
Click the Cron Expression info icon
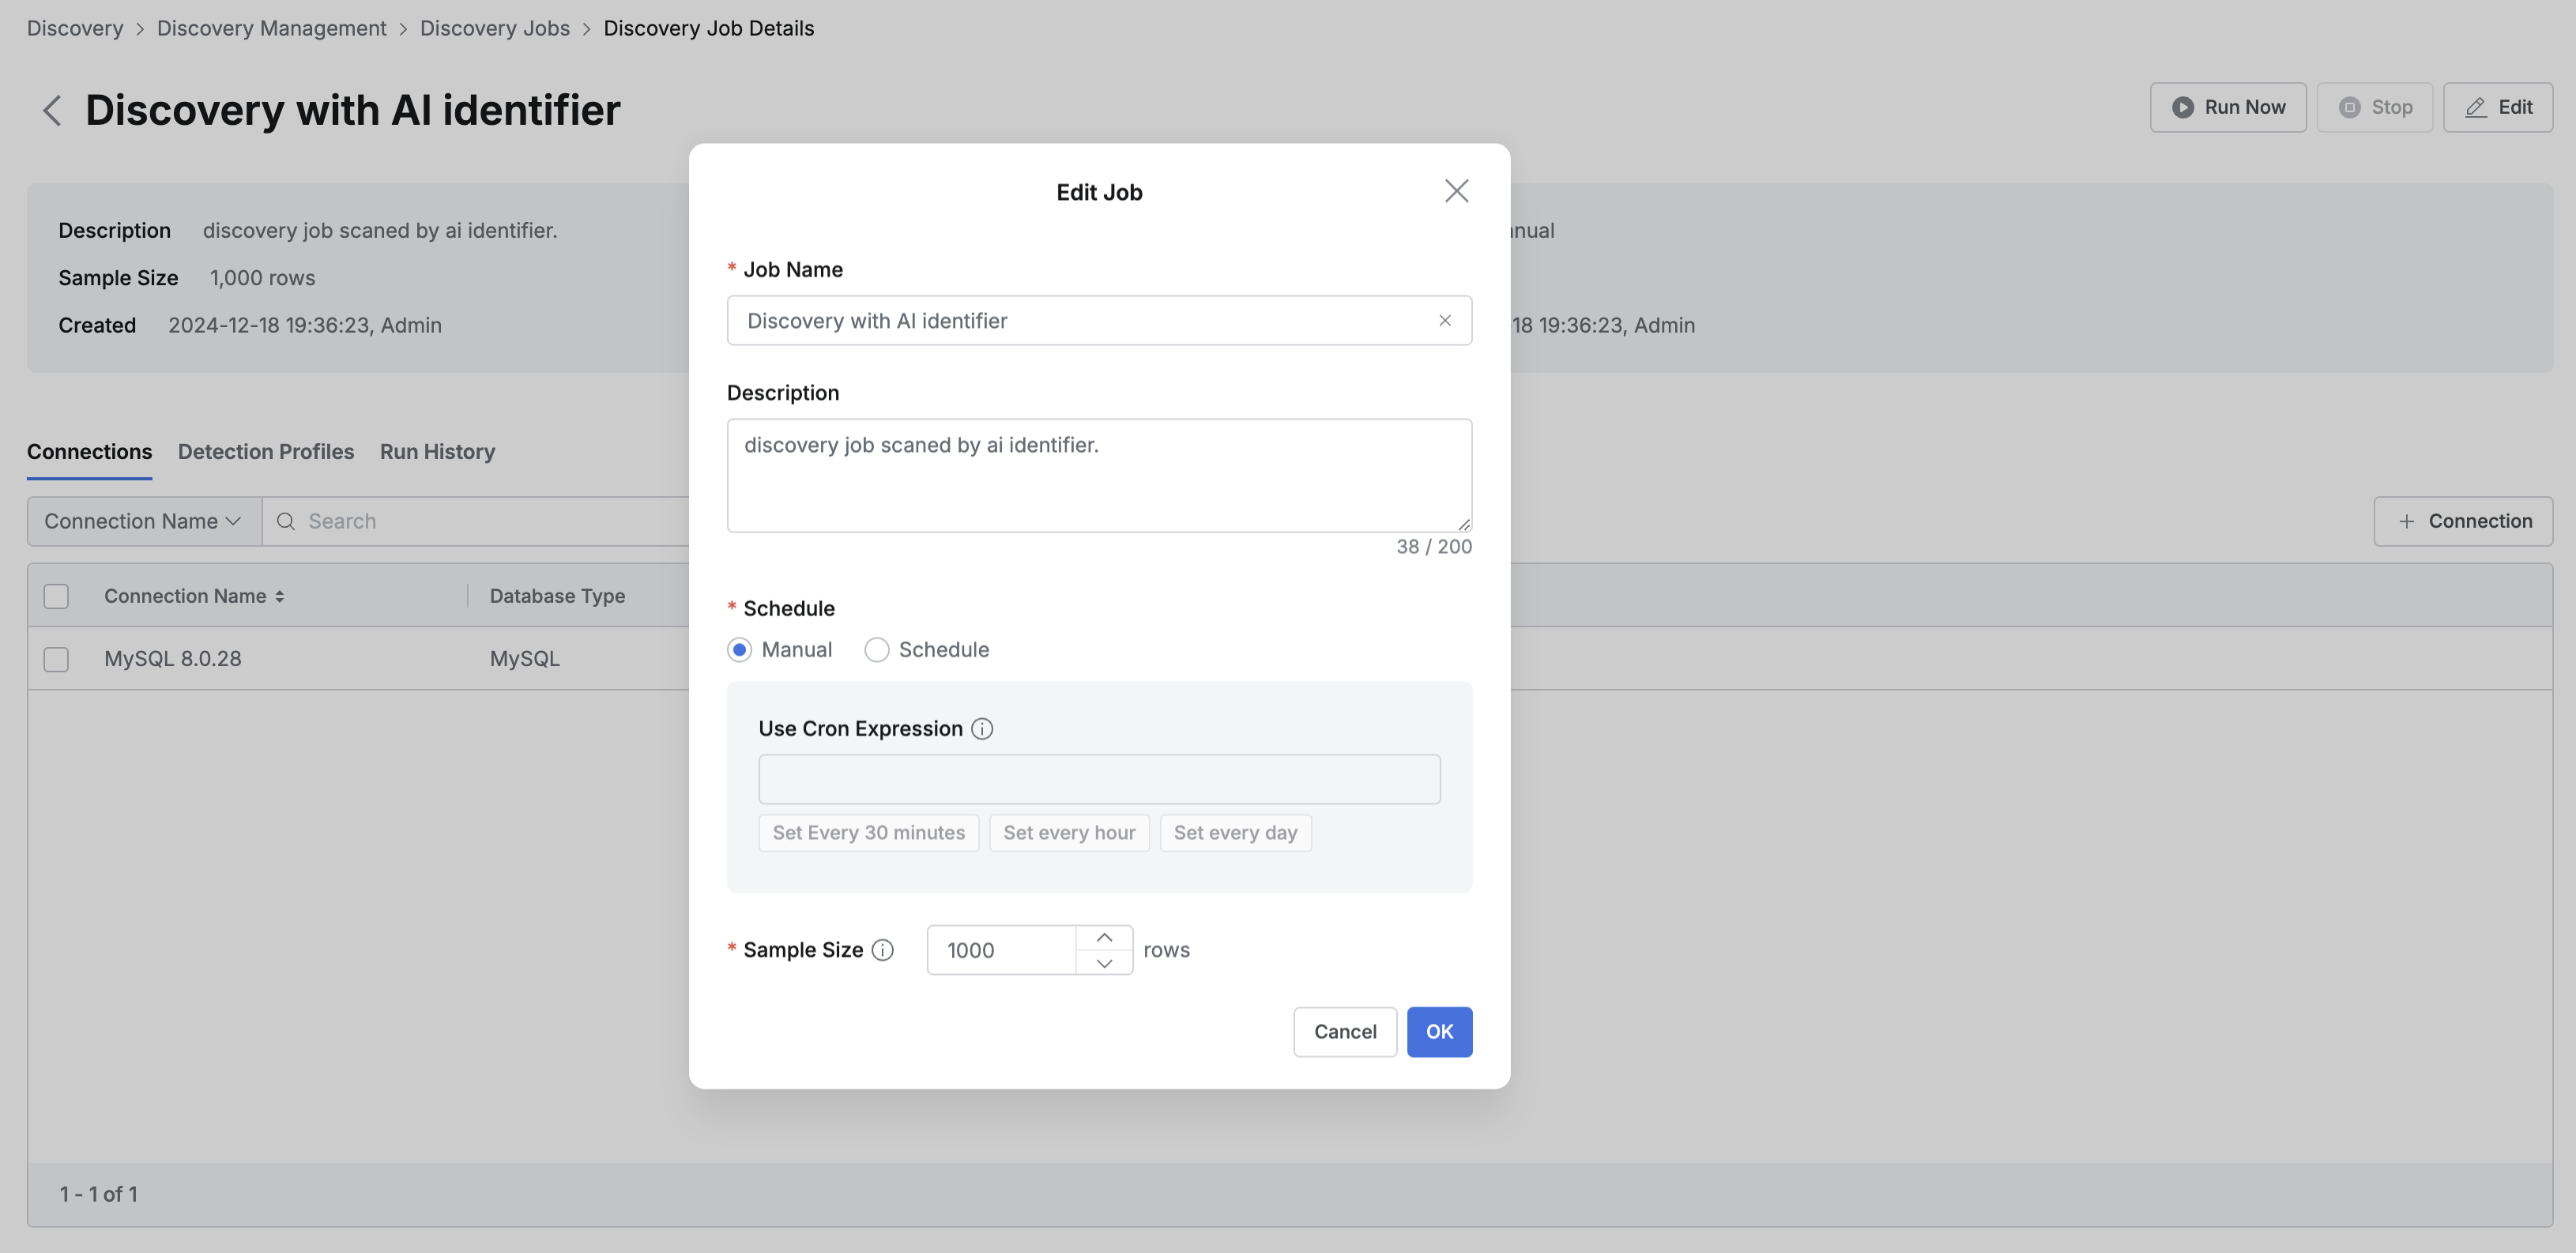(982, 729)
